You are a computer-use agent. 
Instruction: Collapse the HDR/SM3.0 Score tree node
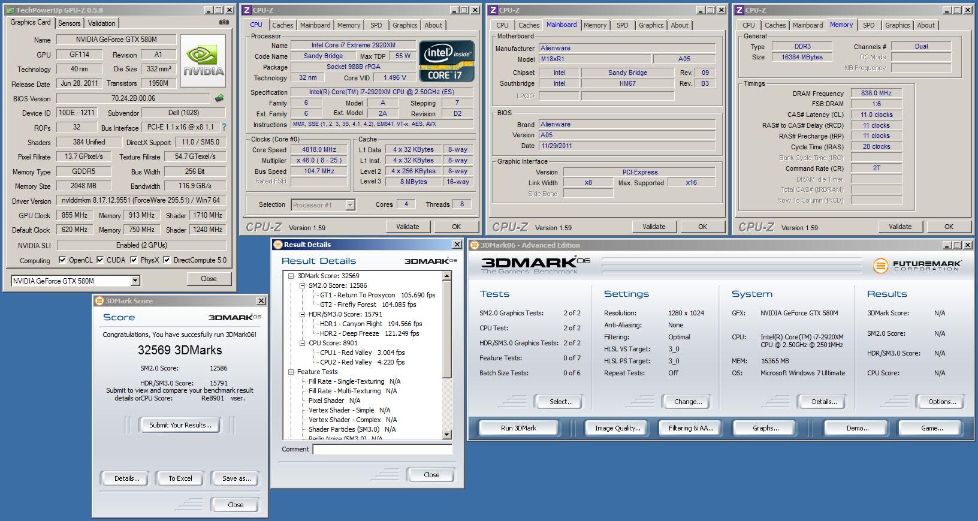(x=303, y=314)
